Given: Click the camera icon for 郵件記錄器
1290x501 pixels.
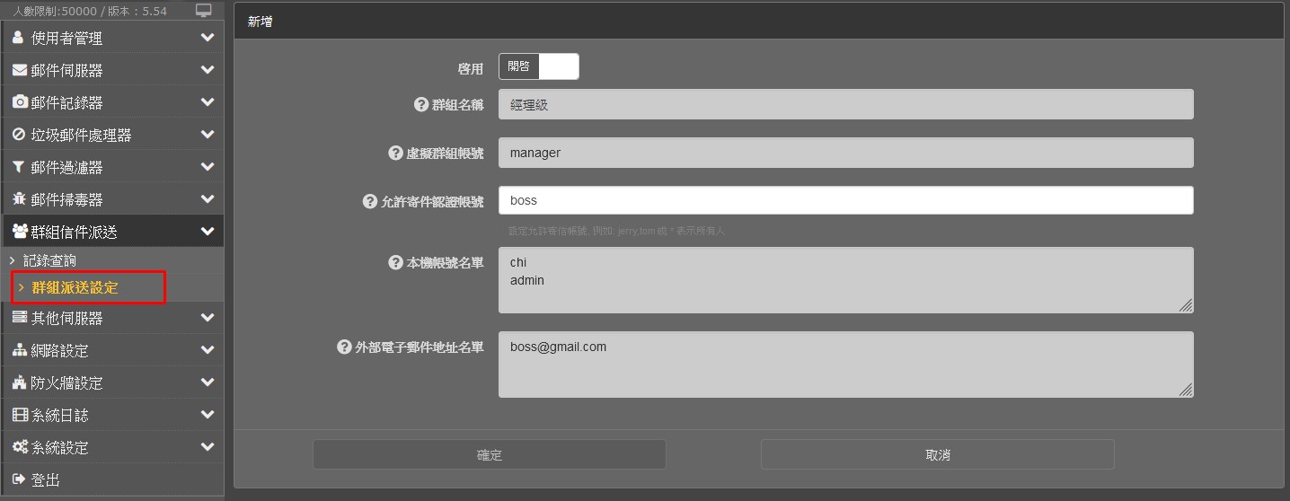Looking at the screenshot, I should 20,102.
